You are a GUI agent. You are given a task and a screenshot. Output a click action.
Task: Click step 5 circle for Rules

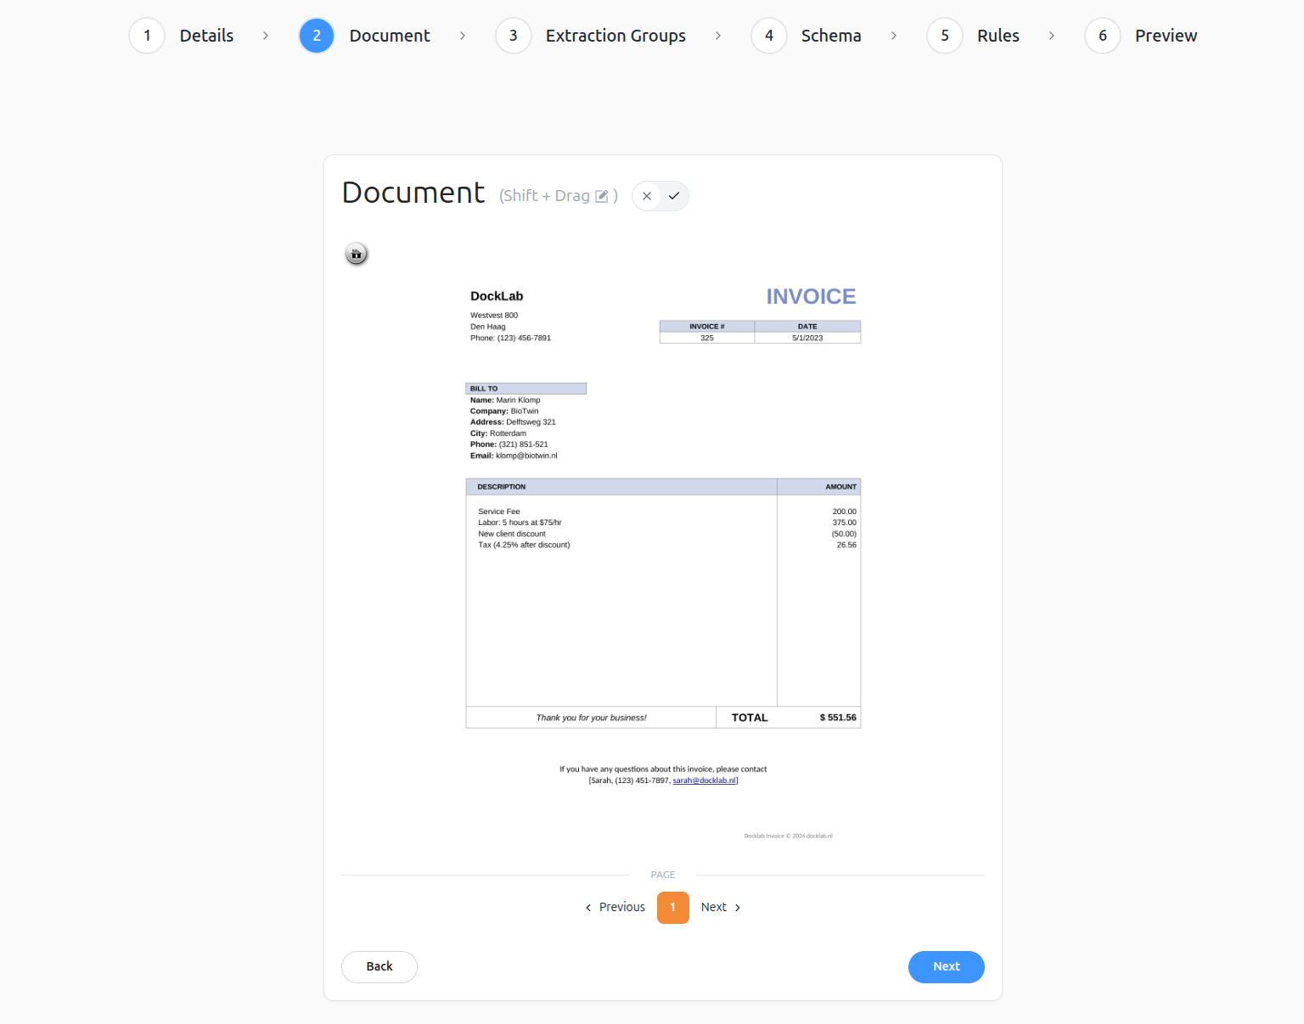click(x=944, y=36)
